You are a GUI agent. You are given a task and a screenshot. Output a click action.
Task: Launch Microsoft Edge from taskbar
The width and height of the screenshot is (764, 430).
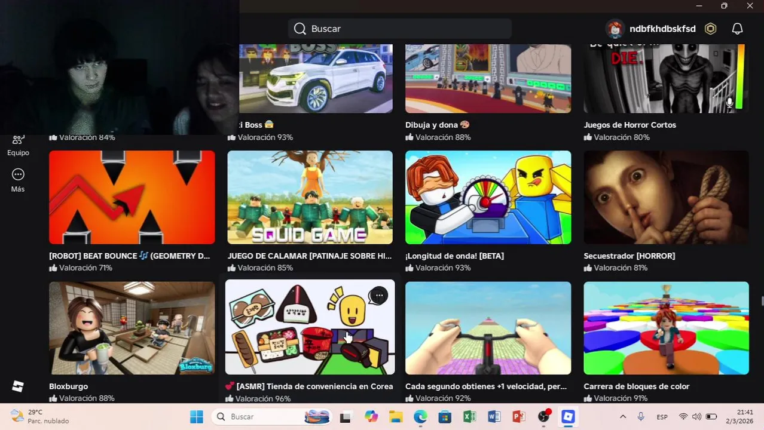click(x=420, y=416)
